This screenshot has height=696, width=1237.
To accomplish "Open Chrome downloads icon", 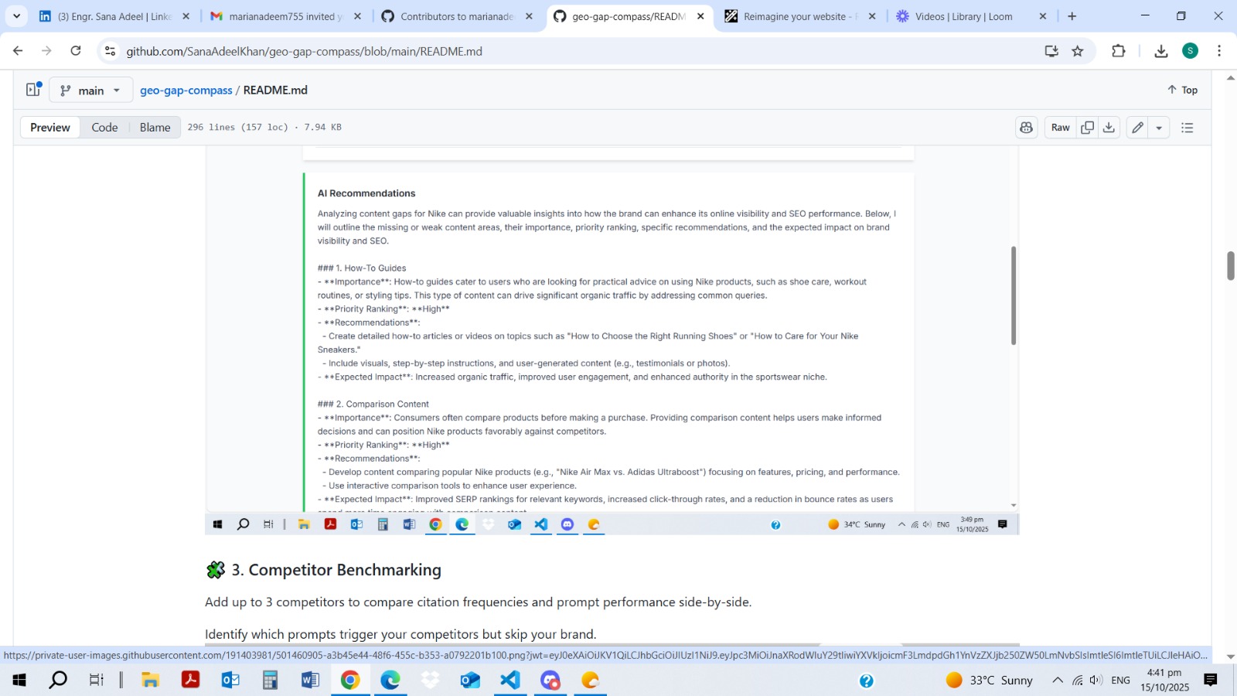I will (x=1160, y=51).
